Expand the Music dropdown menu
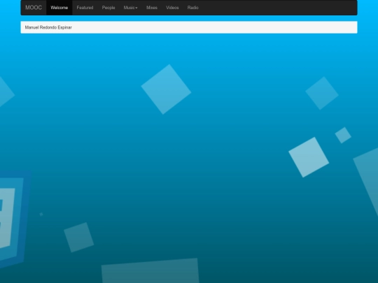Viewport: 378px width, 283px height. tap(130, 8)
